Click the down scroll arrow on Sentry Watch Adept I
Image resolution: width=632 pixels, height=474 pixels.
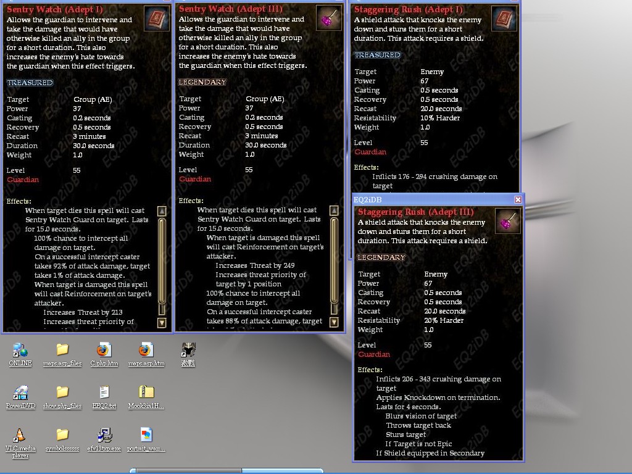point(162,322)
